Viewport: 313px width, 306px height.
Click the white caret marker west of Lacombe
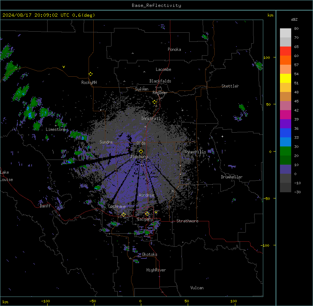144,72
